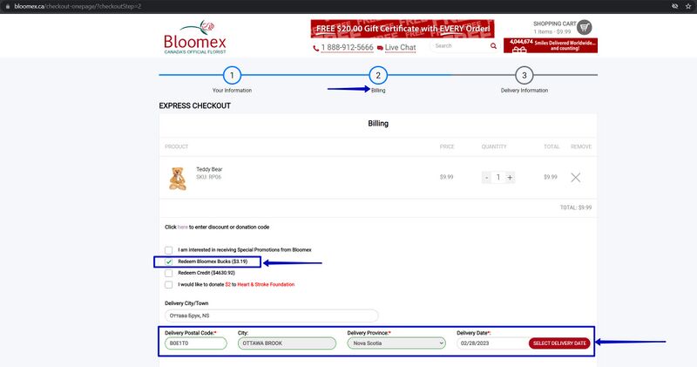
Task: Select step 2 Billing circle
Action: pyautogui.click(x=378, y=76)
